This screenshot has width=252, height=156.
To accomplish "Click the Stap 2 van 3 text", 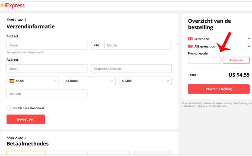I will tap(16, 138).
